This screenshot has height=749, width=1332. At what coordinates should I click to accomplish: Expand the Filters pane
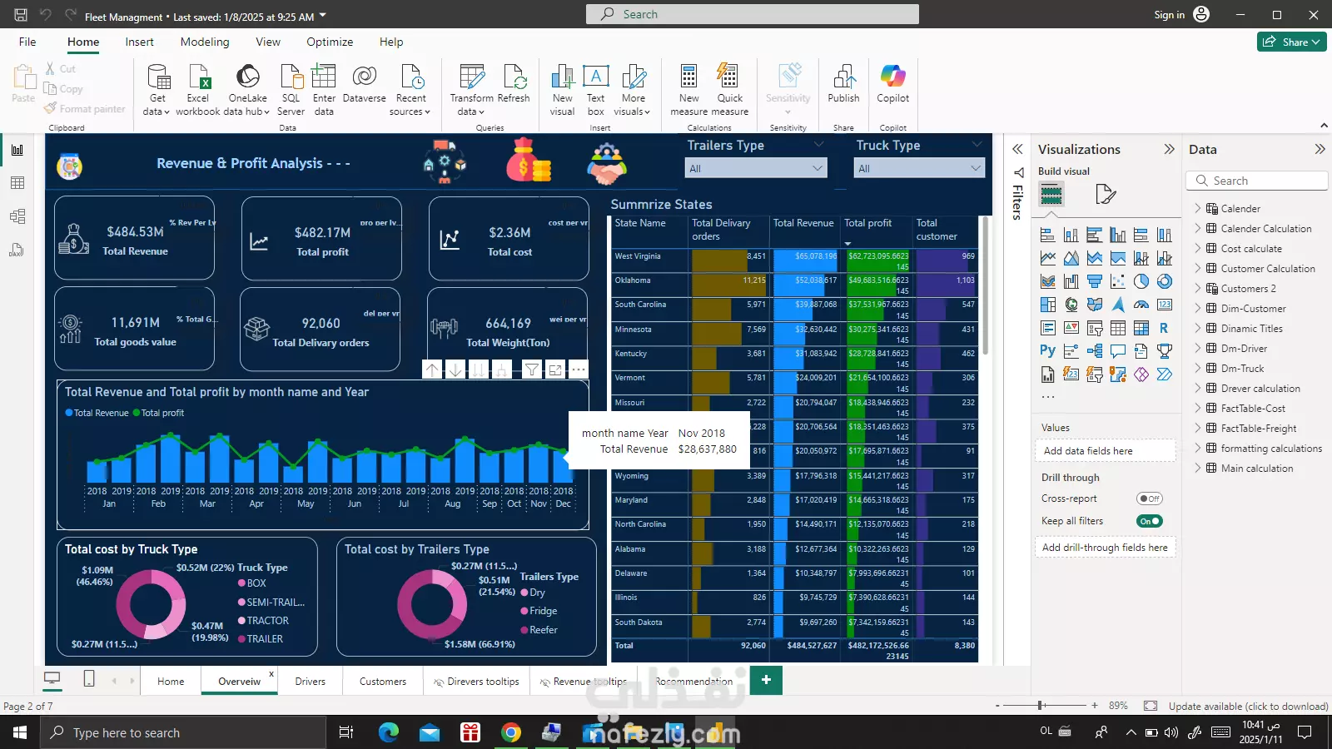[x=1017, y=149]
